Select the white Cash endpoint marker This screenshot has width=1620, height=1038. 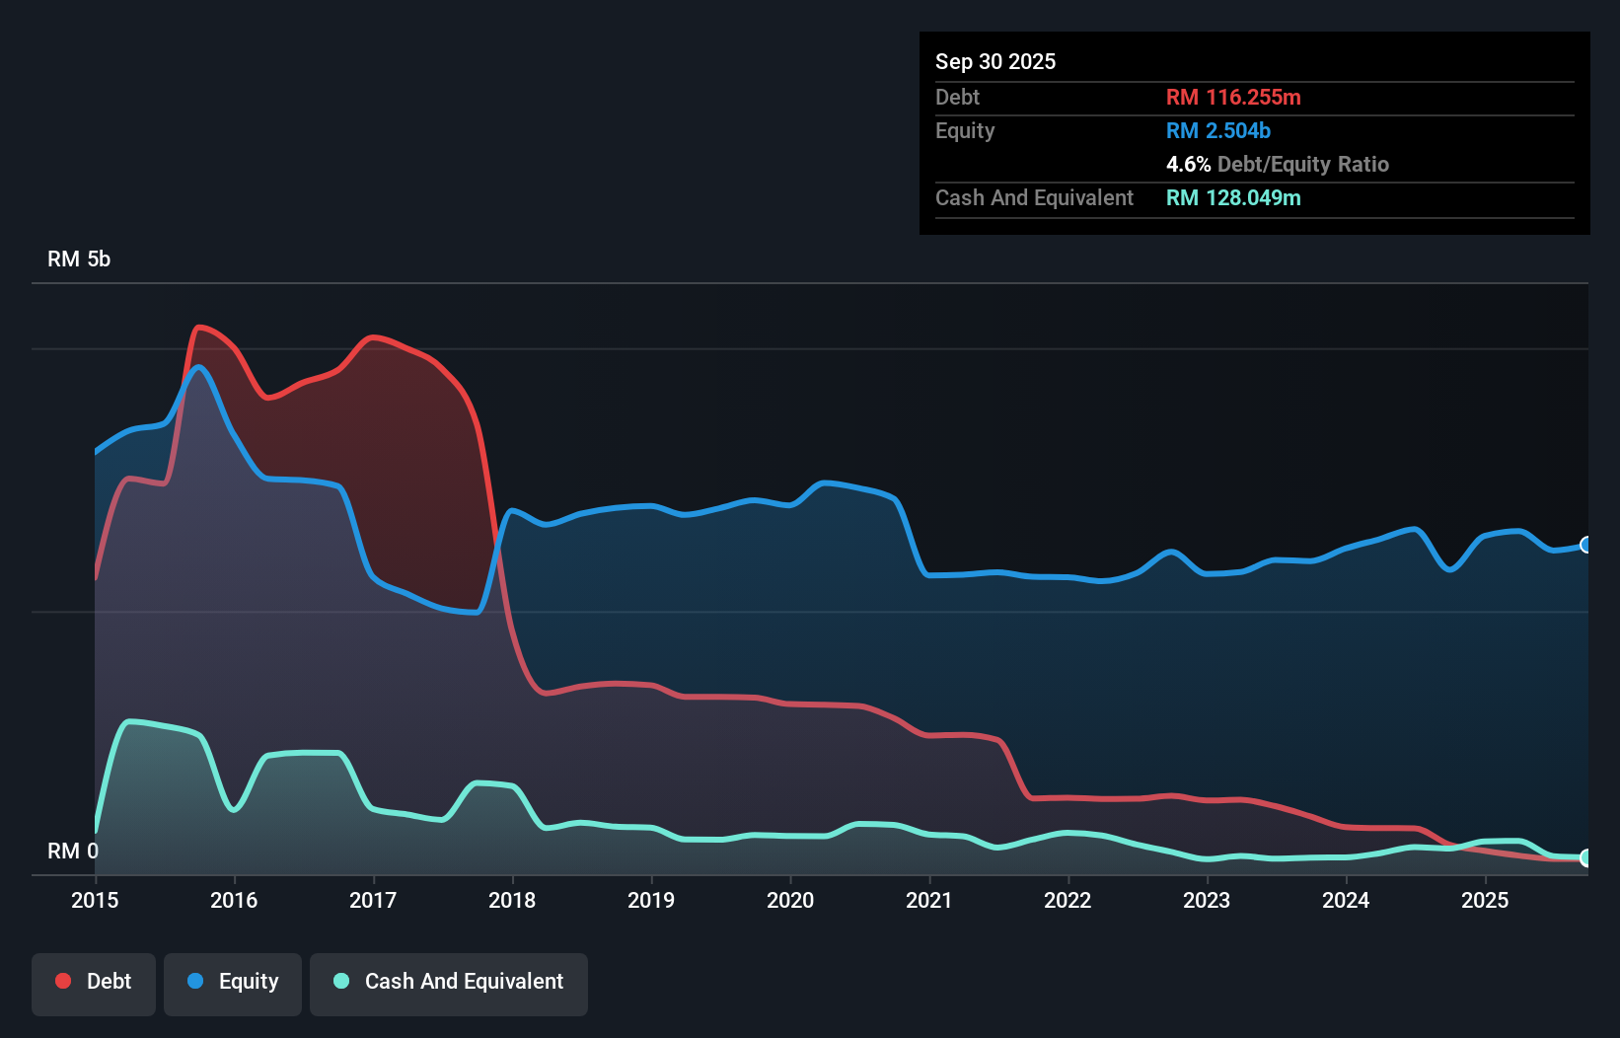pos(1586,857)
